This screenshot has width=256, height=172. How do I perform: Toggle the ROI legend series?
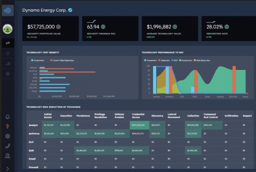(175, 60)
